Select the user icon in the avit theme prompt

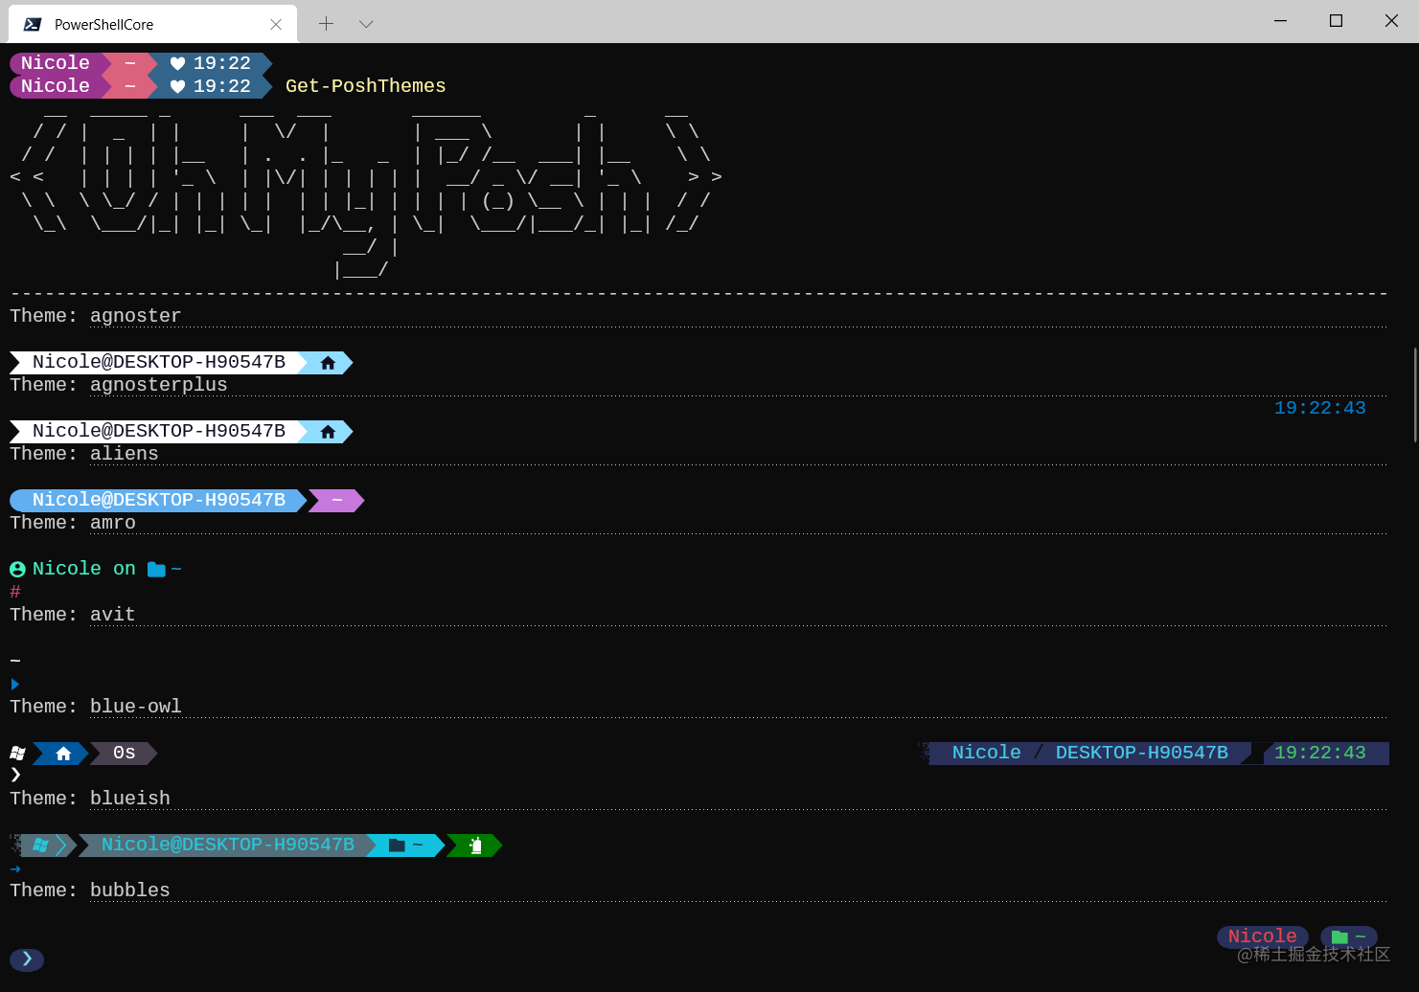coord(17,568)
